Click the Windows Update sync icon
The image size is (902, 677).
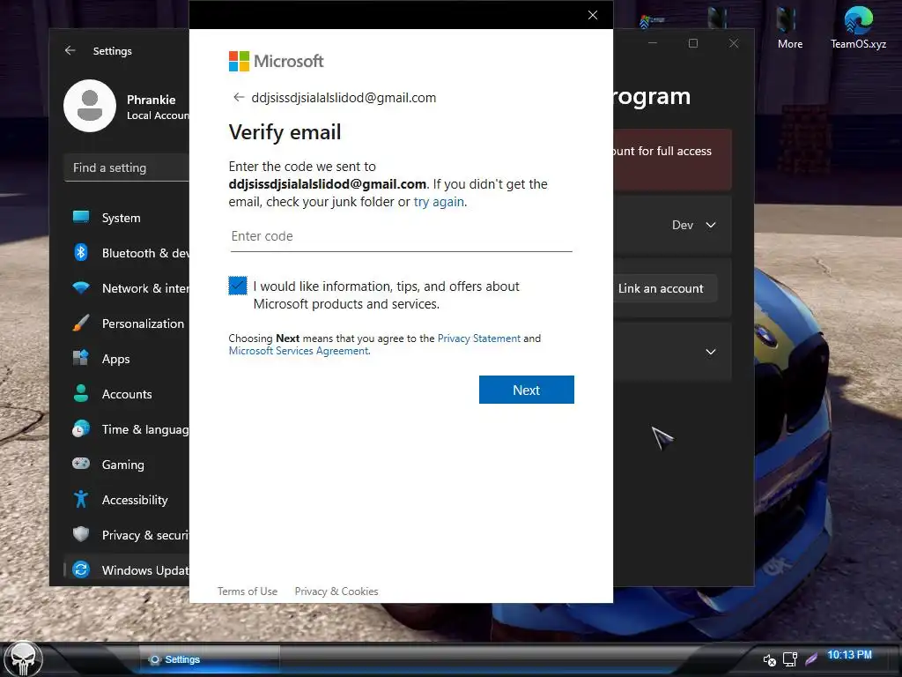(81, 569)
